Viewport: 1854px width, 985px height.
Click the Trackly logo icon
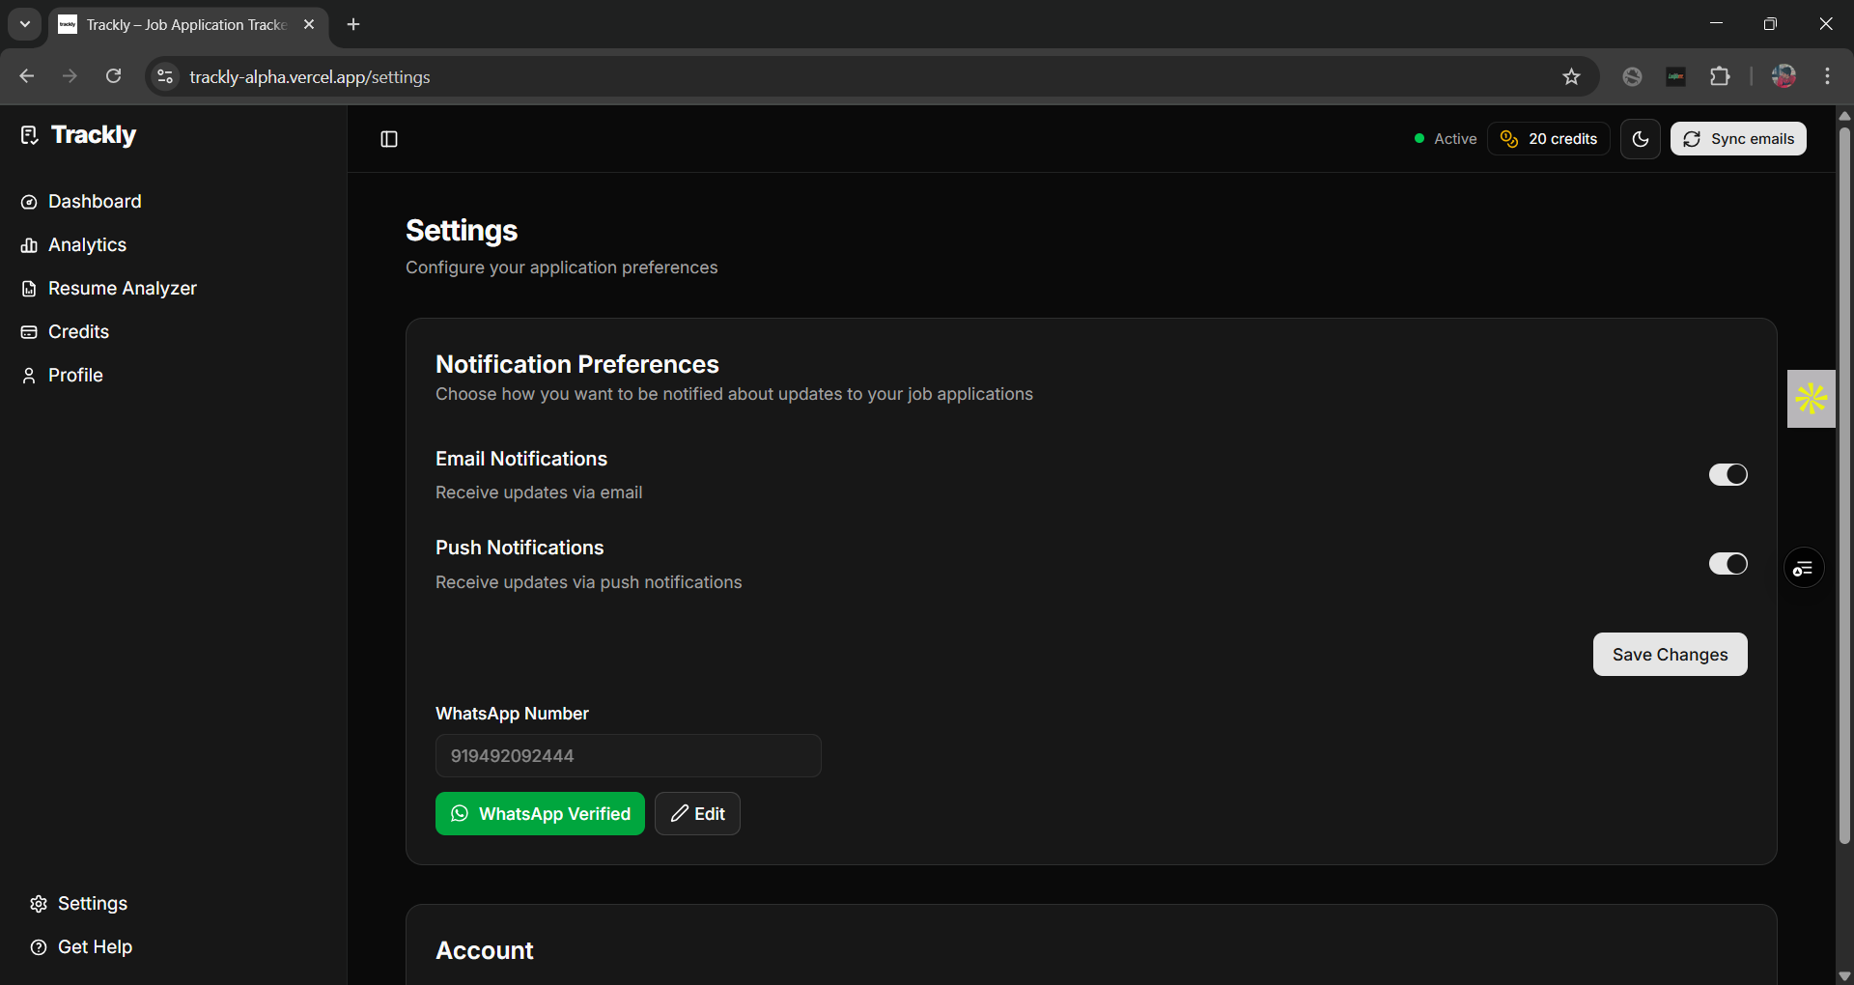(30, 135)
